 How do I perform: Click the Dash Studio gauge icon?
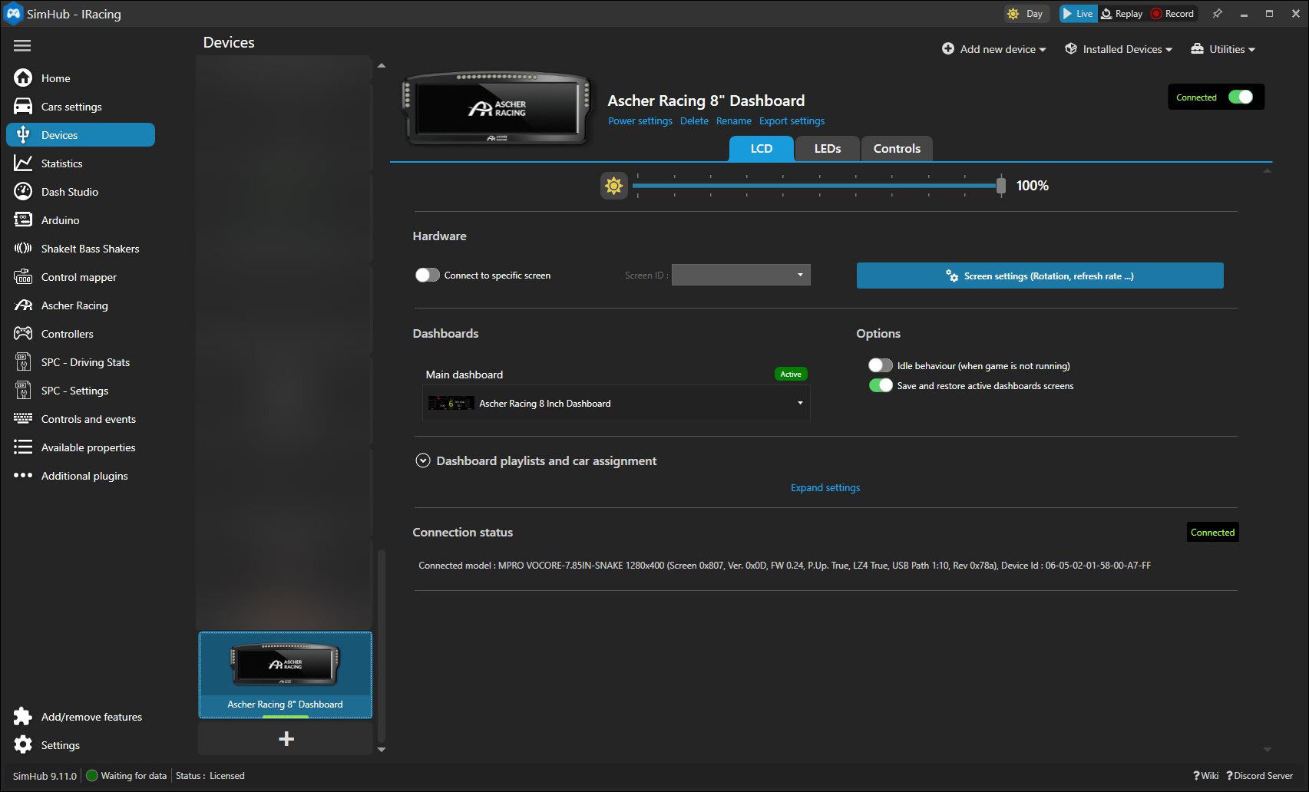pyautogui.click(x=23, y=192)
